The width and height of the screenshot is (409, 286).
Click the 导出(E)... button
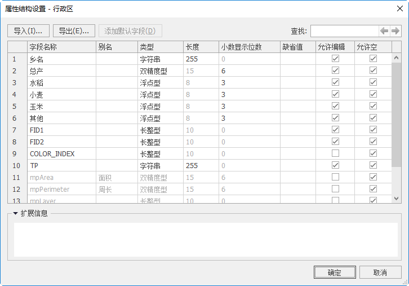(74, 31)
